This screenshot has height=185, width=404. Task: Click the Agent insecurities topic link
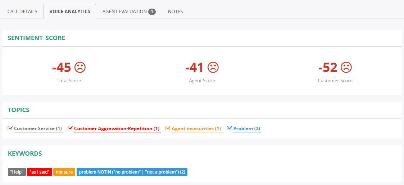[196, 128]
